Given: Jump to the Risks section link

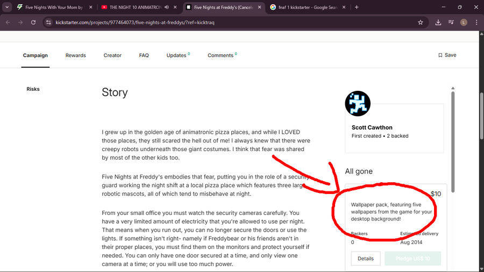Looking at the screenshot, I should click(x=33, y=89).
